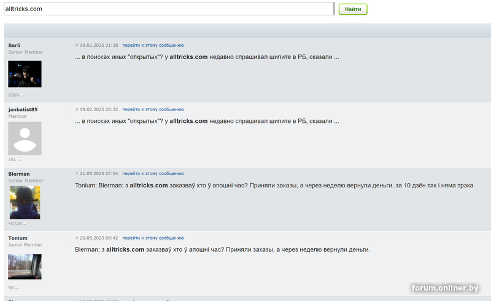Click the # permalink icon on janbatist85's post
The image size is (491, 301).
click(x=77, y=109)
